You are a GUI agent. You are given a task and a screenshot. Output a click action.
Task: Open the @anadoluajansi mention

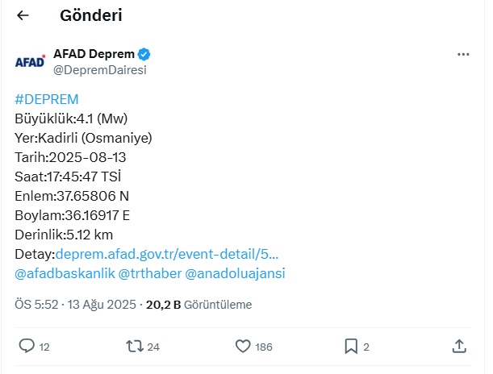pos(235,273)
